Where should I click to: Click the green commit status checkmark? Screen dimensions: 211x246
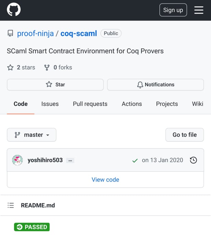[x=135, y=160]
